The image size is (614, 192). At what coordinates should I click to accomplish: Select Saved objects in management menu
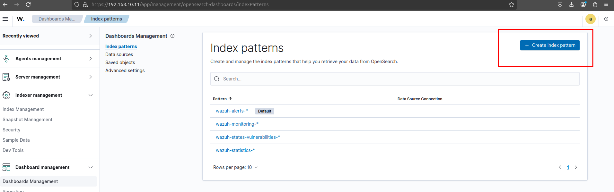(120, 63)
